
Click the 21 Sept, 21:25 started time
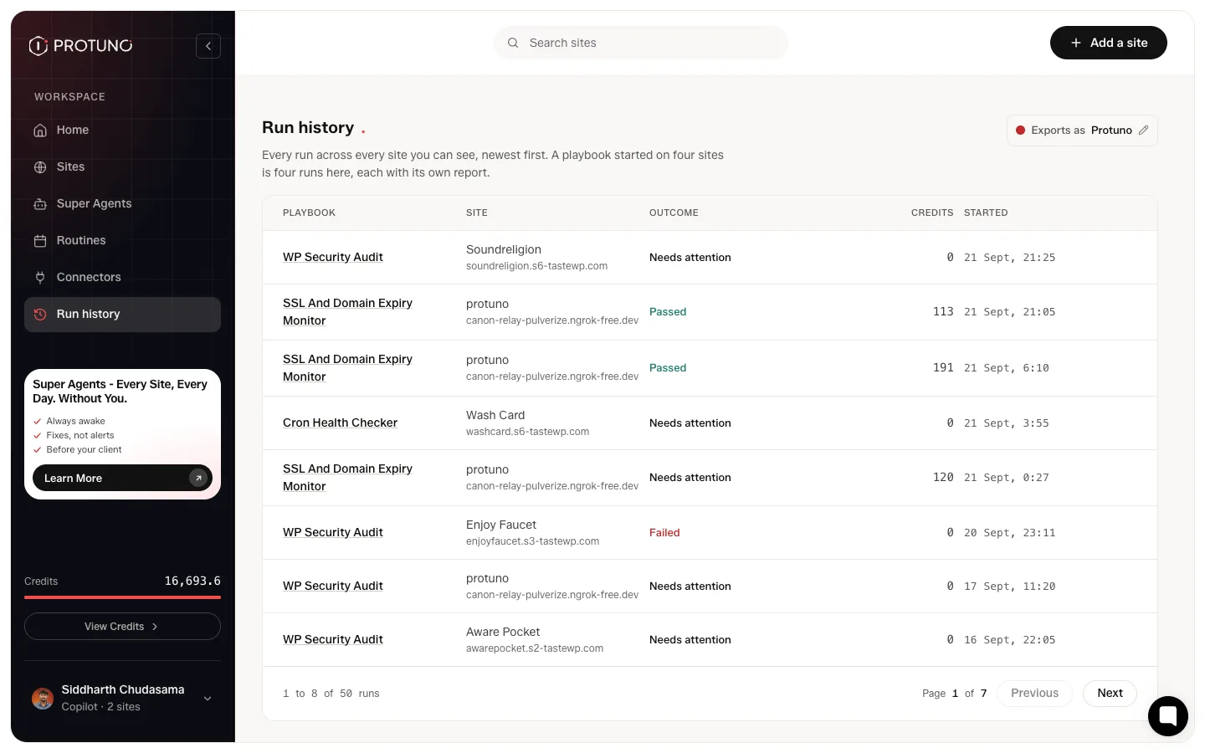click(x=1009, y=258)
